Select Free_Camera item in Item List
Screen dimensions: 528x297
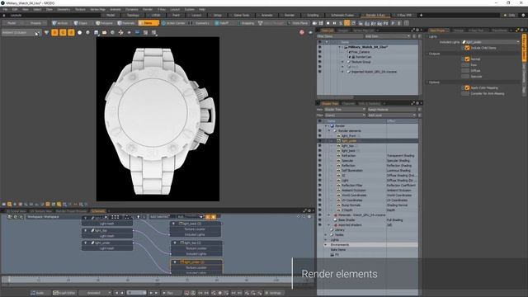pyautogui.click(x=361, y=52)
